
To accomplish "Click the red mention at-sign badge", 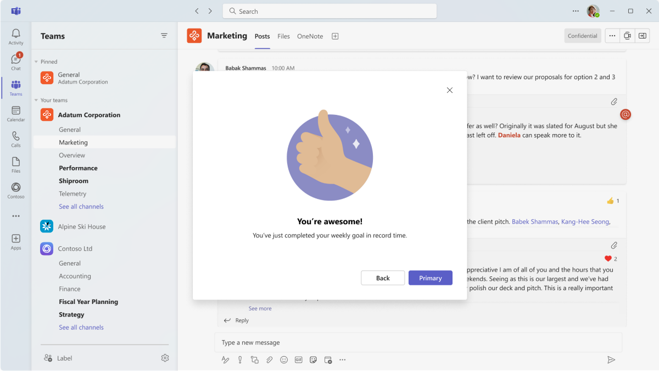I will click(626, 114).
